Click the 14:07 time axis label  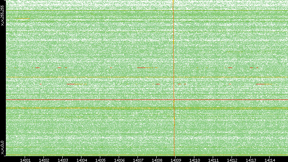pos(138,160)
